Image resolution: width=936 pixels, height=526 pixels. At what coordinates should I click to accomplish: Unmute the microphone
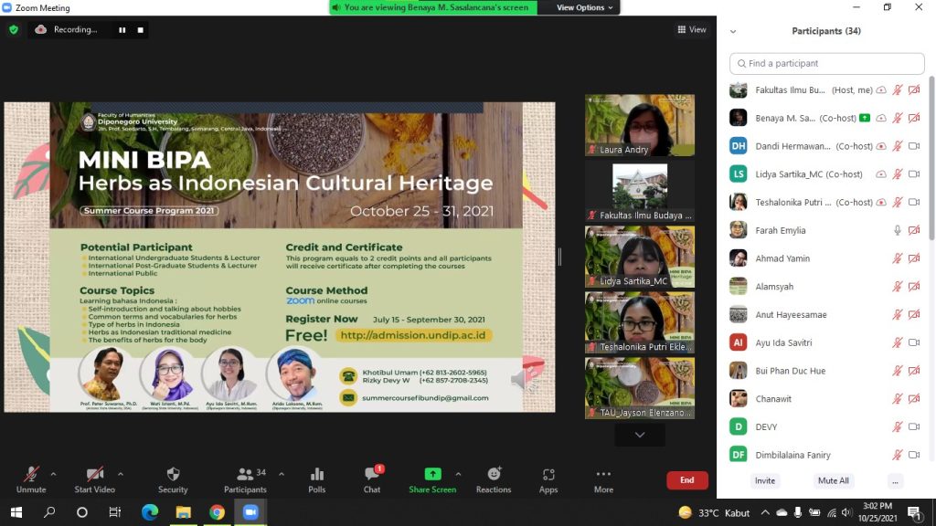coord(31,475)
